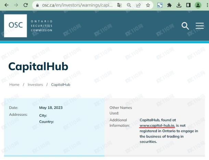Open the green profile avatar
Image resolution: width=209 pixels, height=160 pixels.
[198, 5]
